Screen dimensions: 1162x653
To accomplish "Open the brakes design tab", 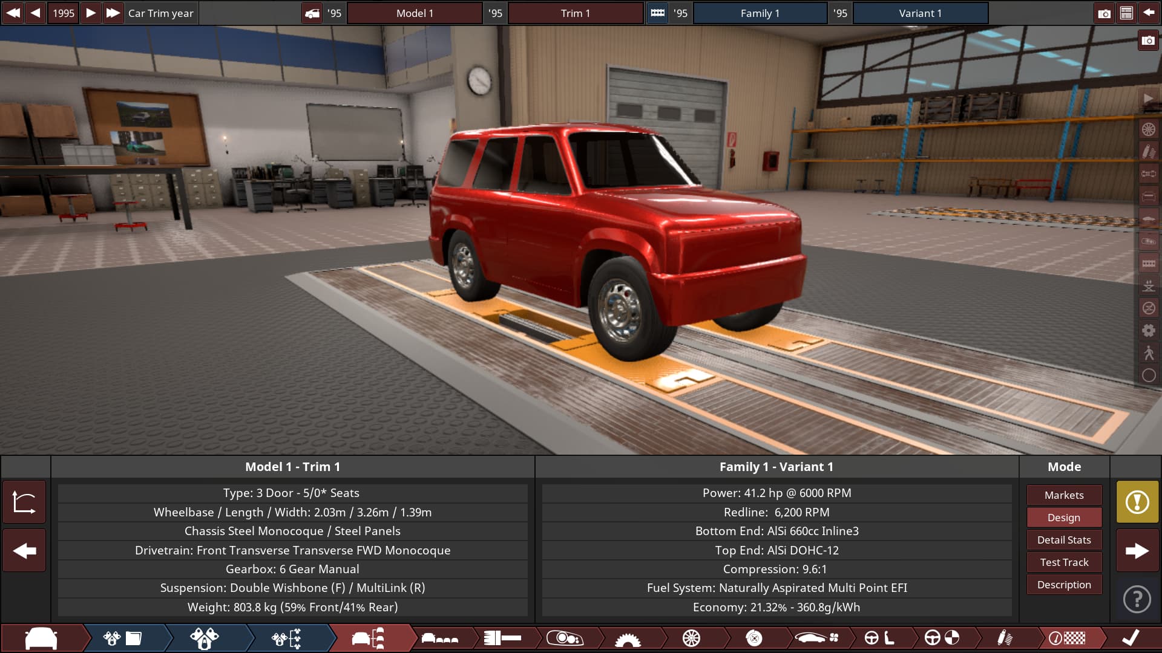I will (x=753, y=638).
